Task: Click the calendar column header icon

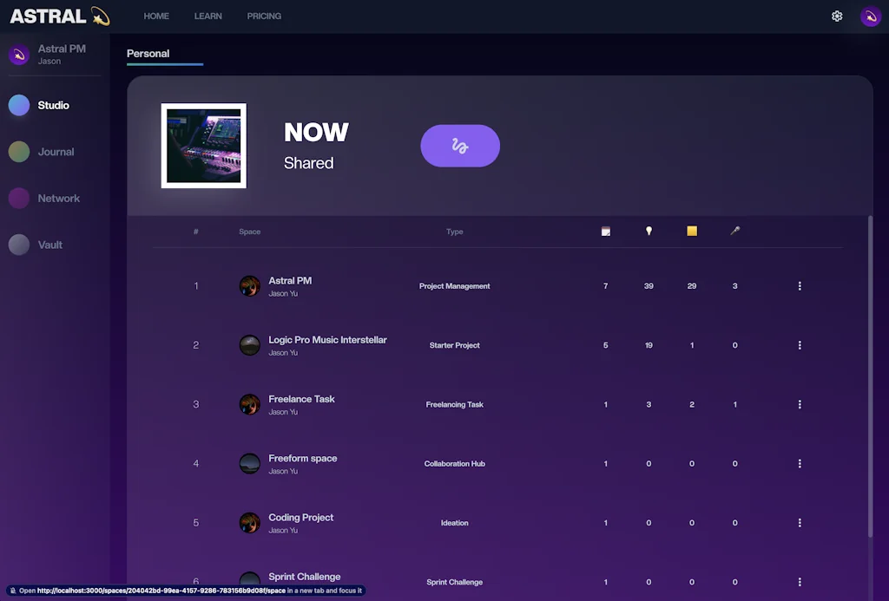Action: 605,231
